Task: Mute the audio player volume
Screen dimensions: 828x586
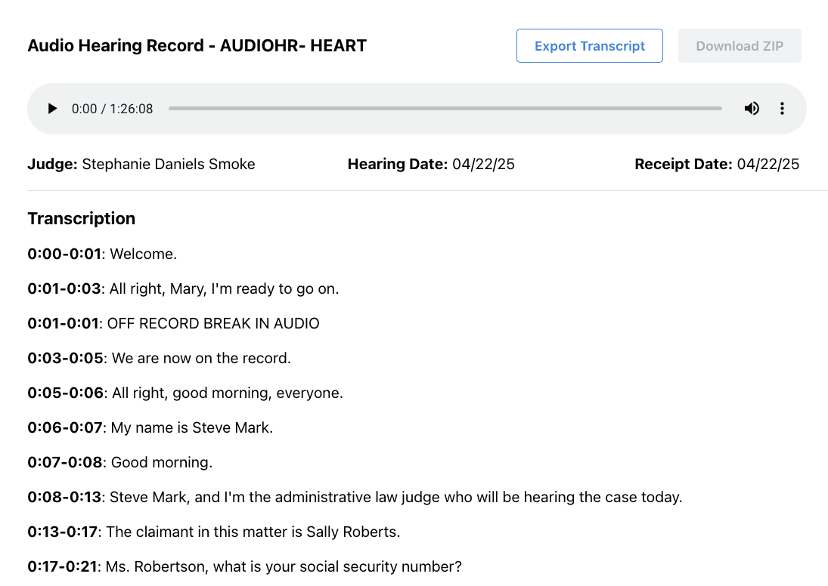Action: click(x=751, y=109)
